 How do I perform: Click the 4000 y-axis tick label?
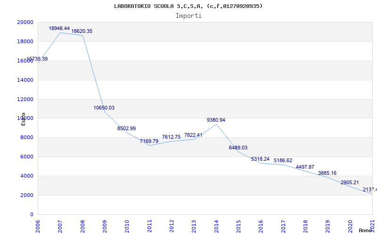click(26, 176)
